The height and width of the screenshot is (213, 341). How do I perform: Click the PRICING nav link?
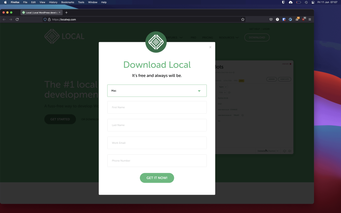tap(207, 38)
